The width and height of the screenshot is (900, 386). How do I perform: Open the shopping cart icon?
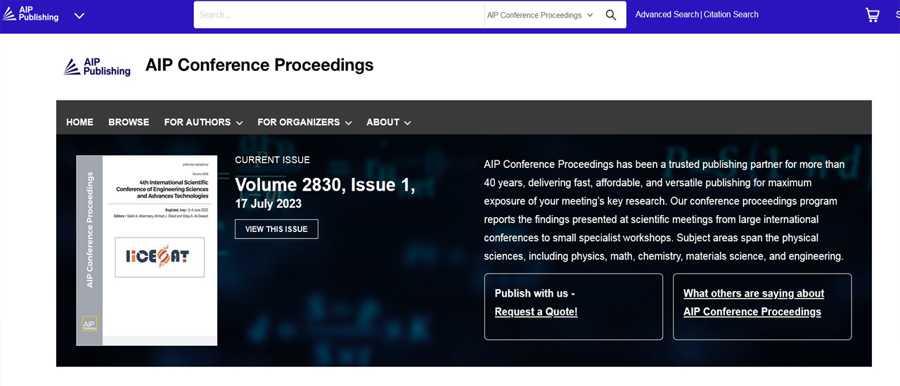click(x=872, y=15)
